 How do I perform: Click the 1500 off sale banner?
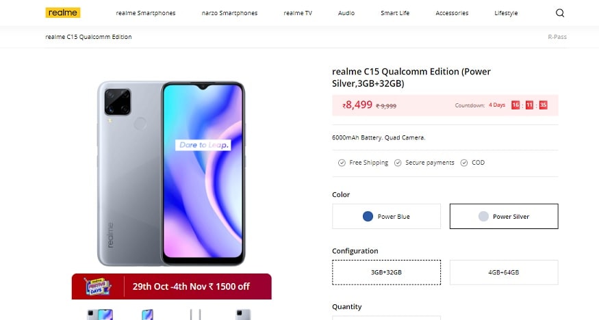point(172,286)
